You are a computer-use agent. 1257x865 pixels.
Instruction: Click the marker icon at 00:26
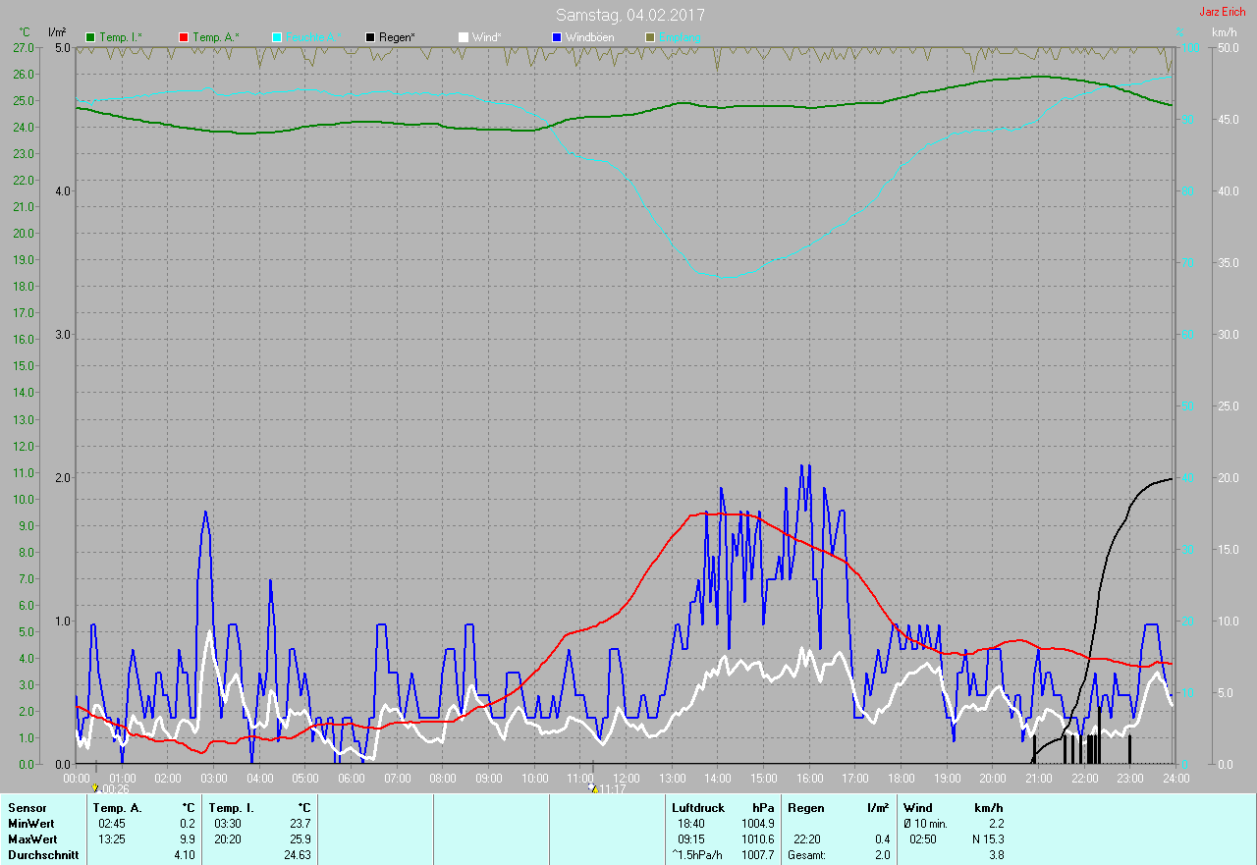click(x=94, y=788)
